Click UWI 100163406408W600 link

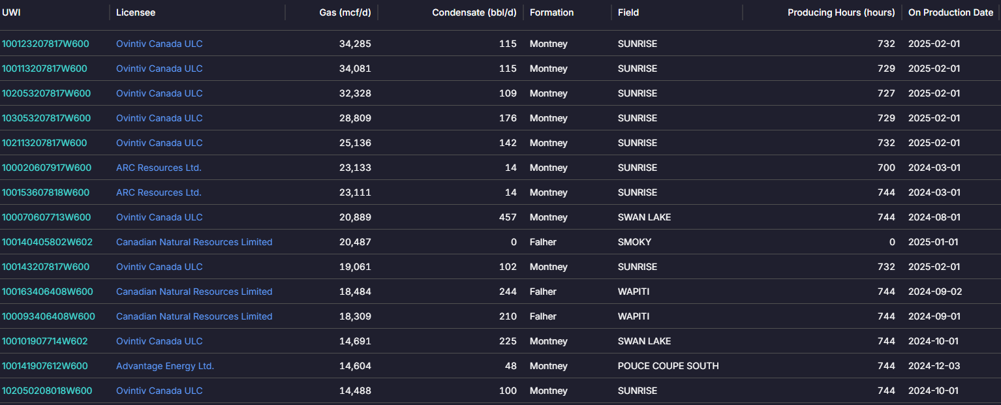coord(47,292)
